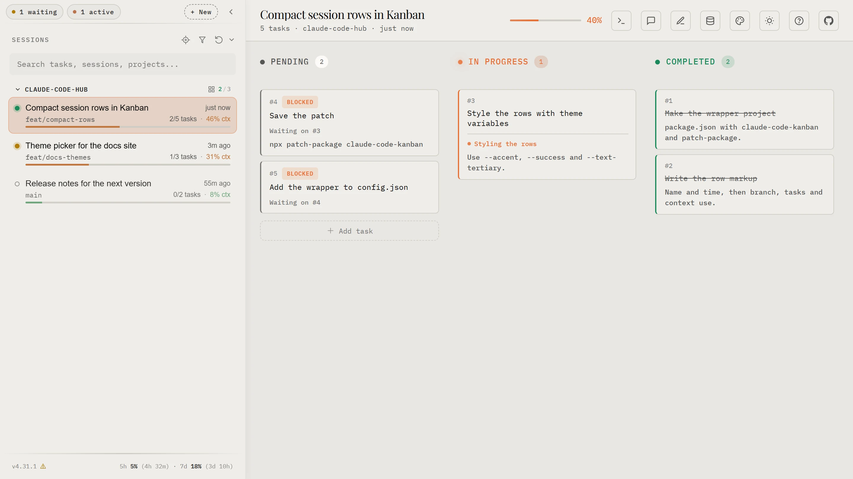Screen dimensions: 853x479
Task: Open completed task Make the wrapper project
Action: [744, 119]
